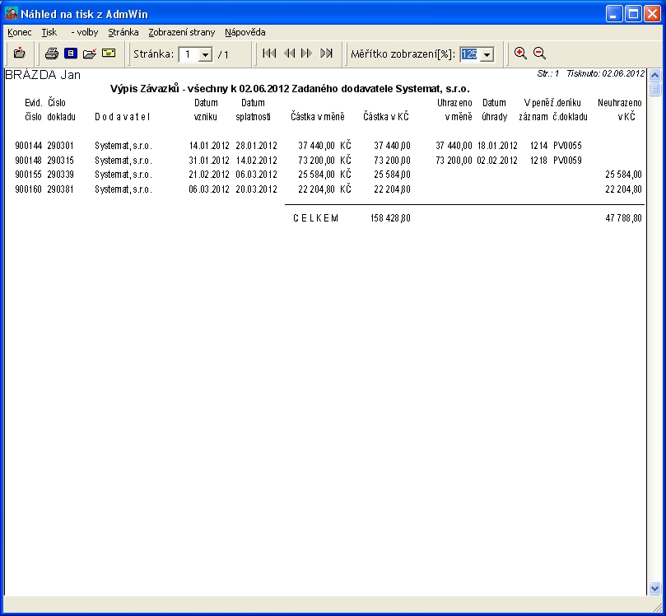This screenshot has width=666, height=616.
Task: Click journal record number 1214
Action: click(538, 146)
